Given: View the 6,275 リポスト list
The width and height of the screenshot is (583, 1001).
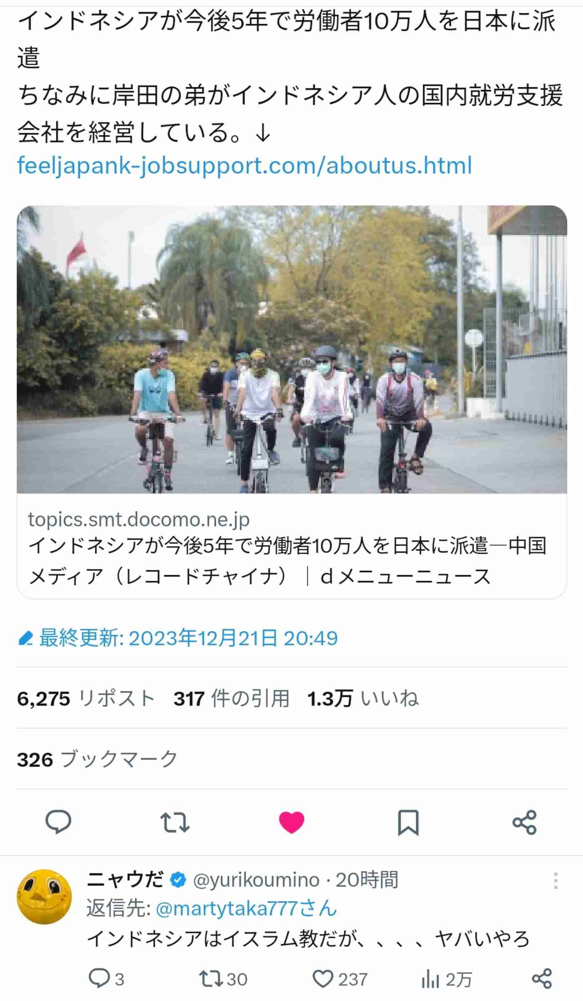Looking at the screenshot, I should 86,699.
